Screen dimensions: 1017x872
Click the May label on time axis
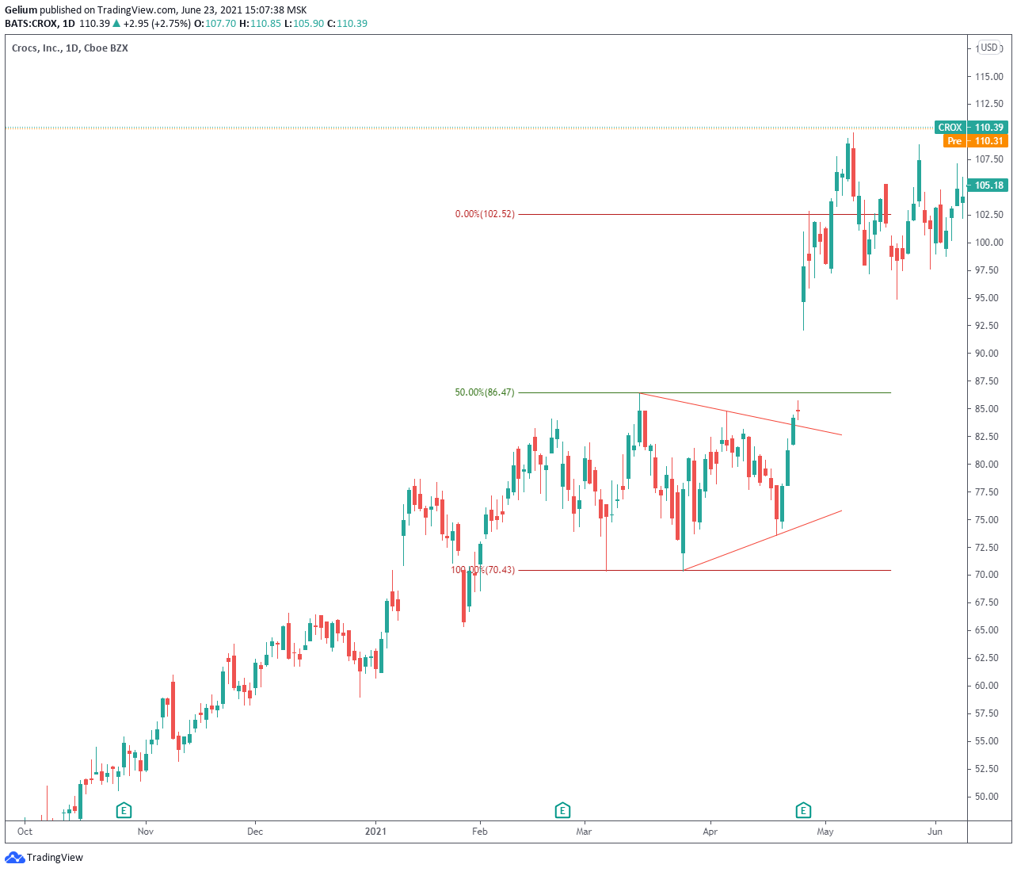[x=825, y=832]
